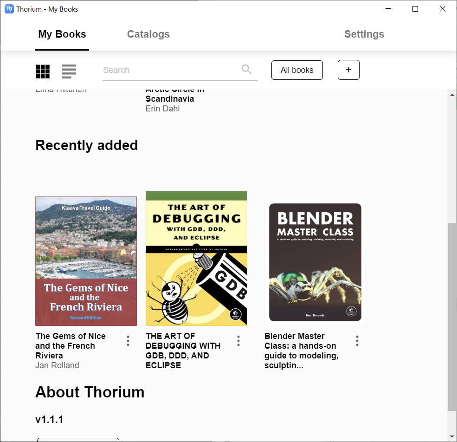This screenshot has height=442, width=457.
Task: Click the Blender Master Class title text
Action: tap(301, 351)
